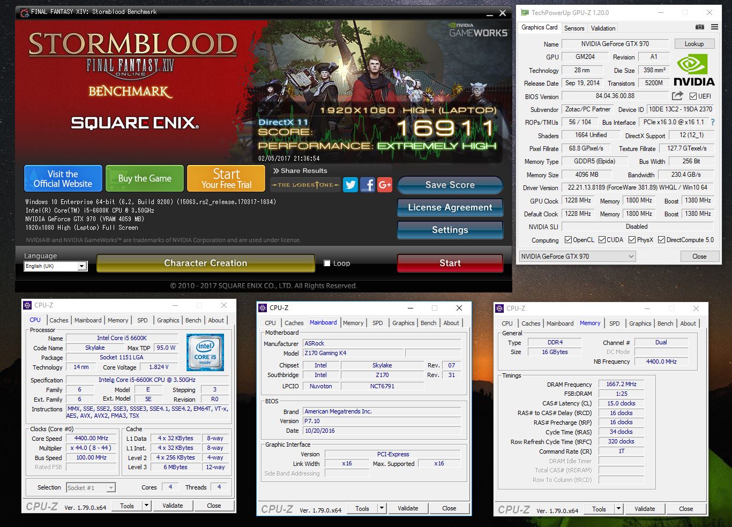Click the Close button in GPU-Z
Viewport: 732px width, 527px height.
699,257
